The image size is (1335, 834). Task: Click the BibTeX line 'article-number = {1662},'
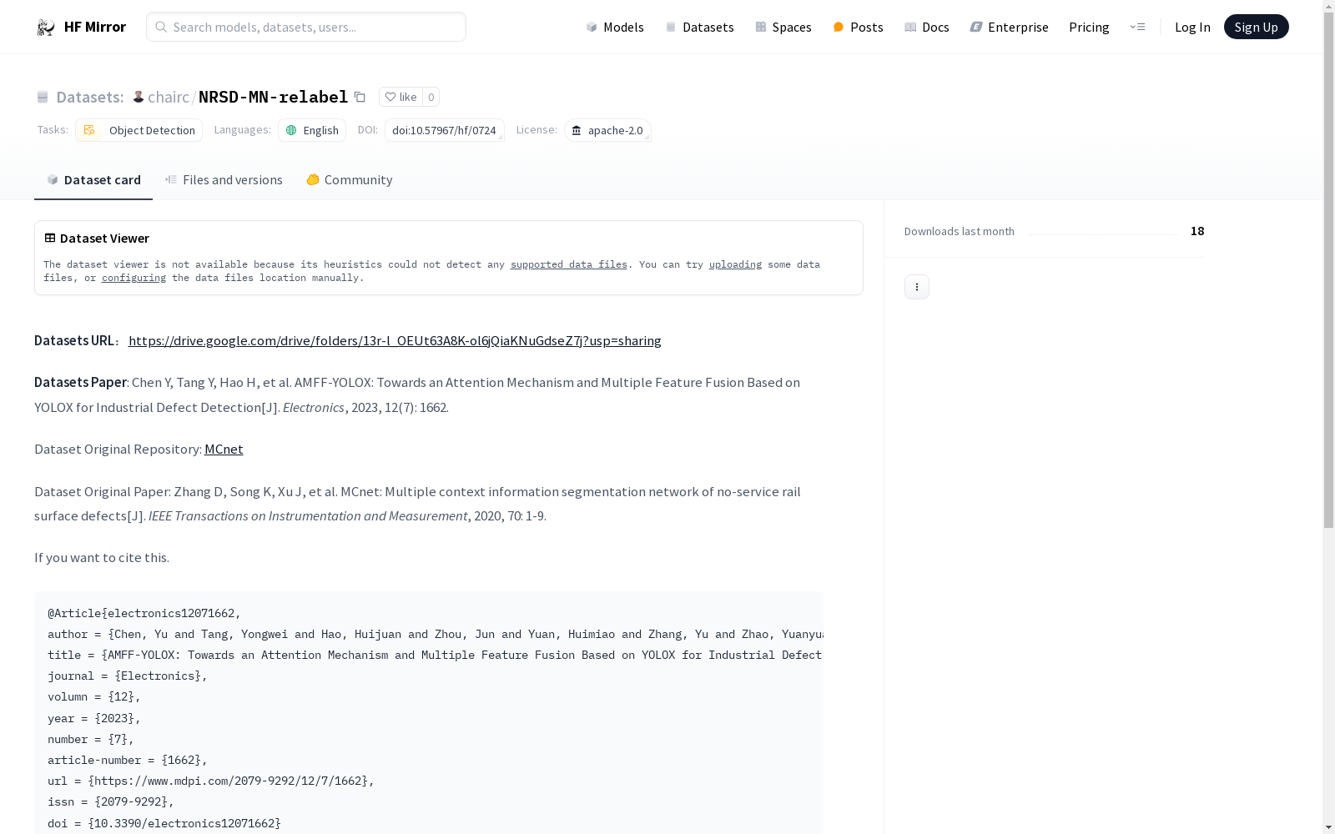click(128, 760)
